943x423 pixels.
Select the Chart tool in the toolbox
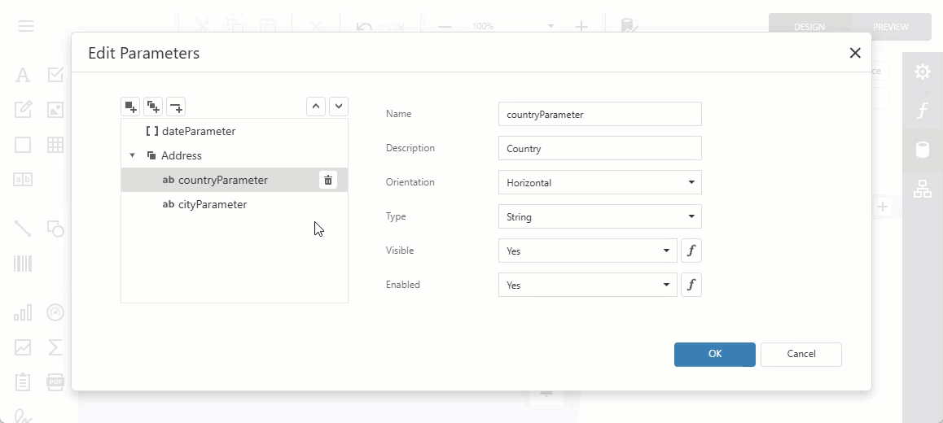tap(23, 312)
